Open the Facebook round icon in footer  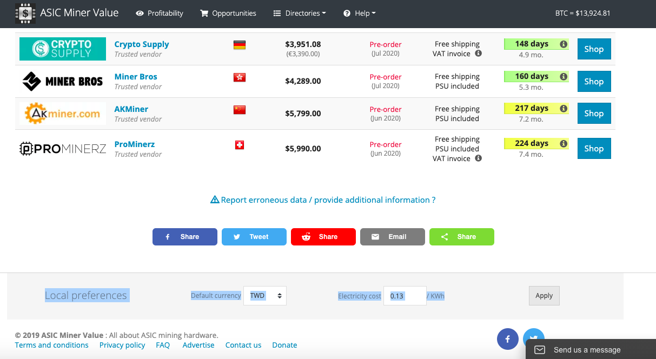507,339
